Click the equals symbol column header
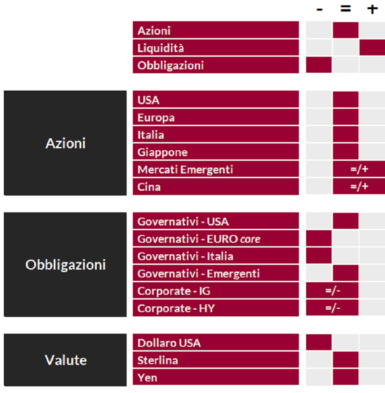Screen dimensions: 385x393 (346, 9)
